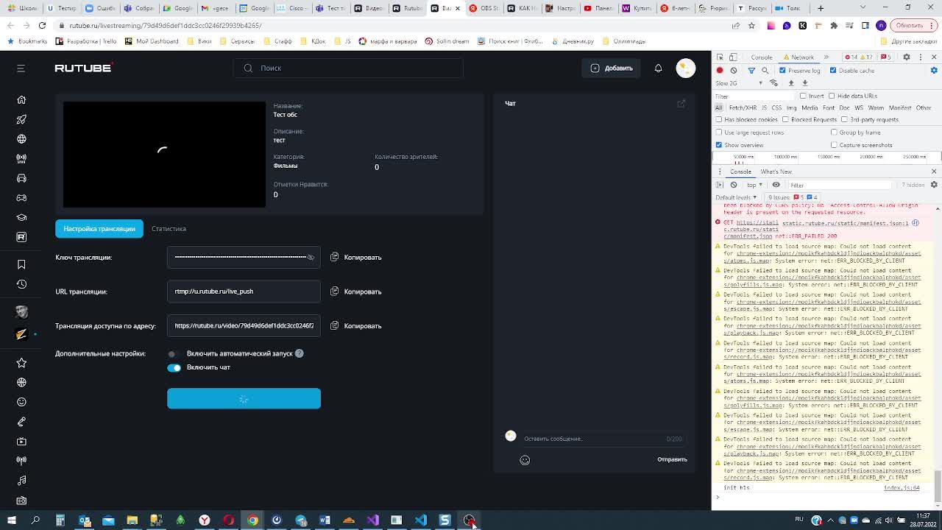This screenshot has width=942, height=530.
Task: Pop out the chat window
Action: 681,103
